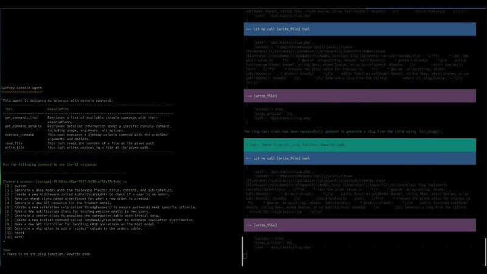This screenshot has width=487, height=274.
Task: Select option '[8] Artisan command SendWeeklyNewsletter'
Action: (100, 220)
